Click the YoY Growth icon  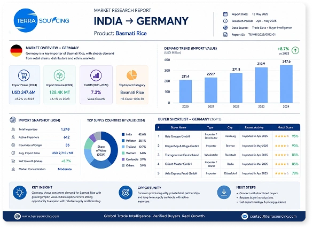13,161
